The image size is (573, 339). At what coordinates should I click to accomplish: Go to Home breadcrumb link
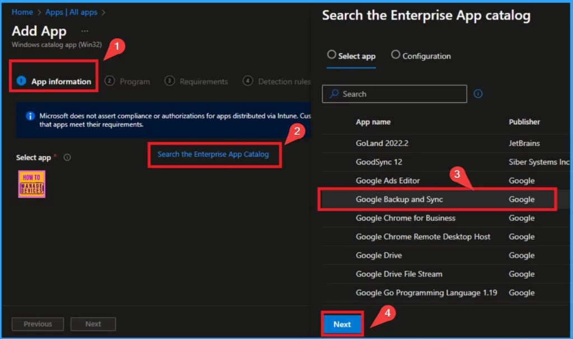pyautogui.click(x=22, y=12)
